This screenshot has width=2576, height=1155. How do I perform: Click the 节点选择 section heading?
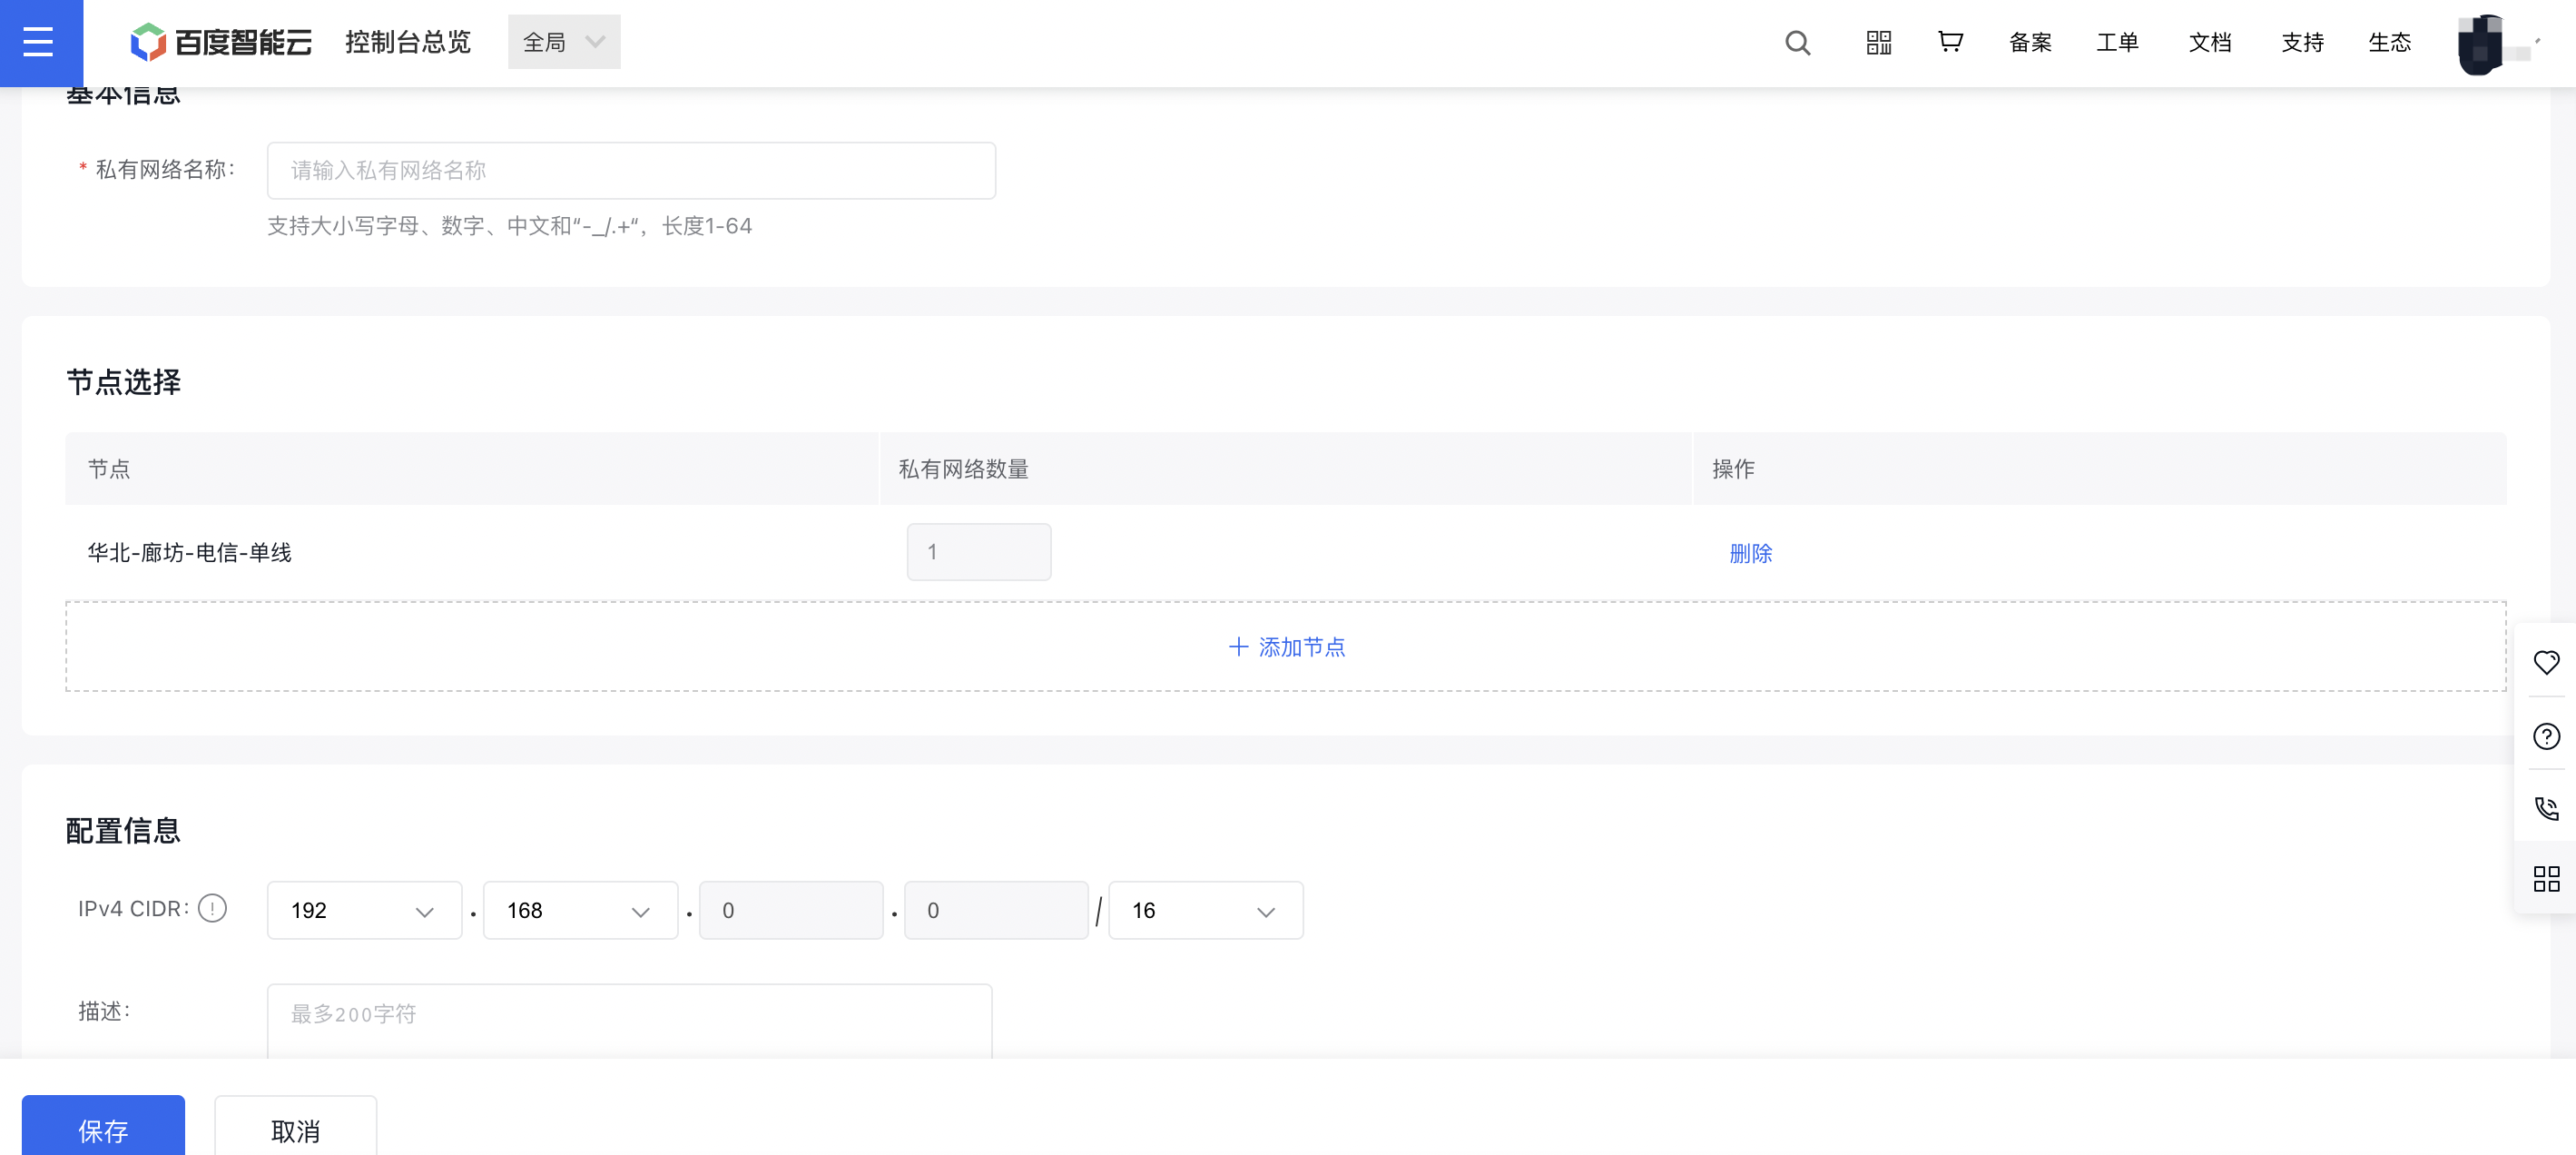click(x=123, y=382)
